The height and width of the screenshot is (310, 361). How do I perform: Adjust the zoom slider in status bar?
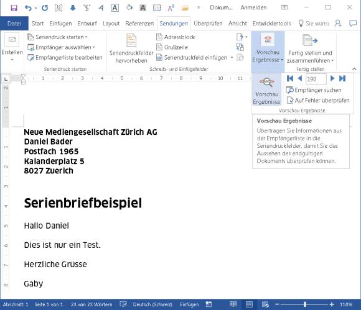(x=304, y=304)
